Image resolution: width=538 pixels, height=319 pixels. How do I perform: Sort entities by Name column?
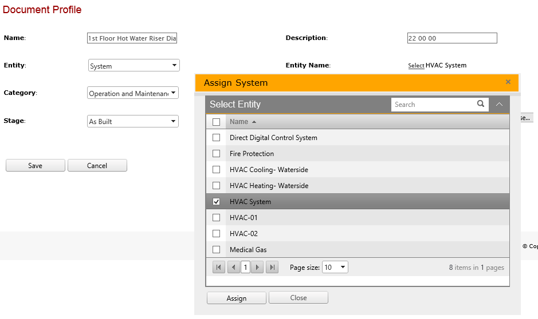[239, 122]
